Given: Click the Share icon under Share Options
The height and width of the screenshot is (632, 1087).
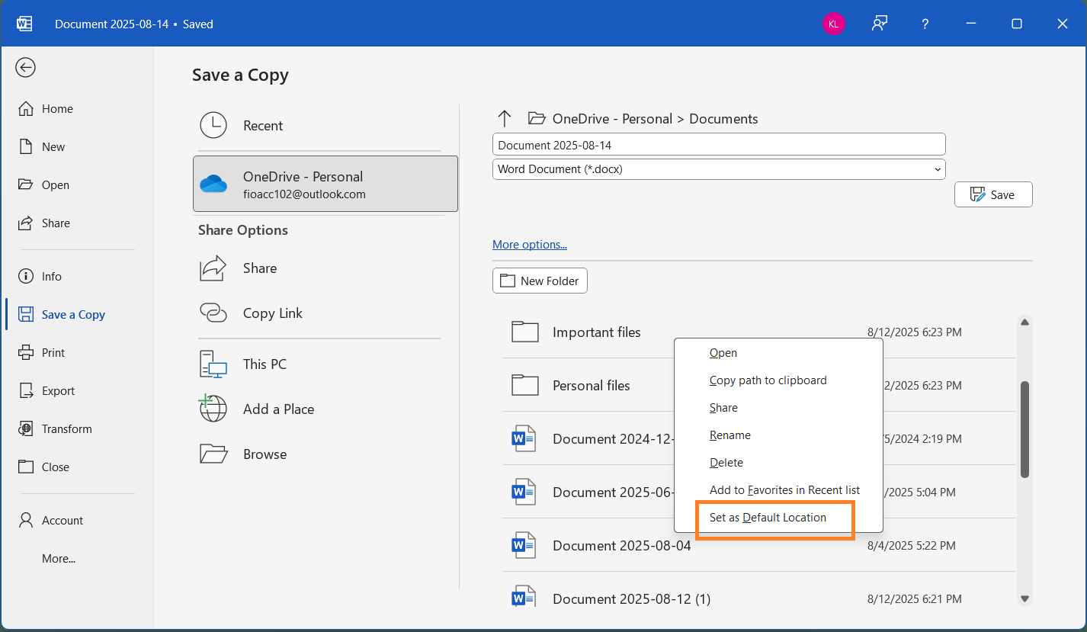Looking at the screenshot, I should click(212, 268).
